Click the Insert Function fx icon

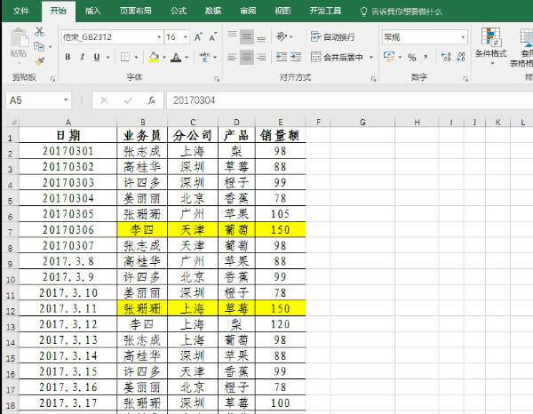pyautogui.click(x=151, y=100)
